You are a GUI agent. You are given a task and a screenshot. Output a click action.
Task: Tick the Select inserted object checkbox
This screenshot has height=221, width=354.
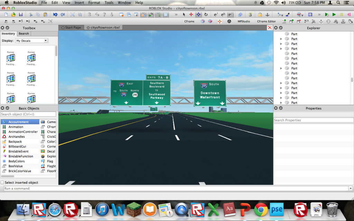click(x=2, y=182)
